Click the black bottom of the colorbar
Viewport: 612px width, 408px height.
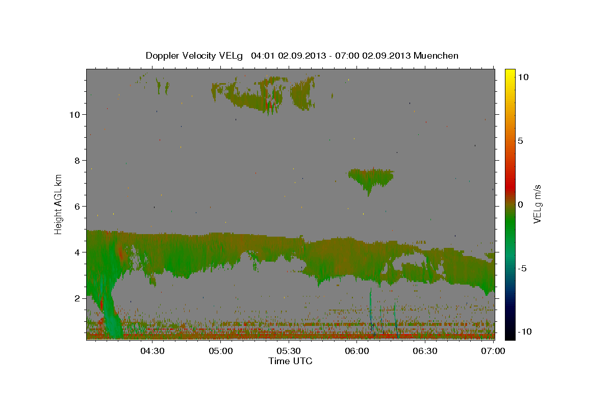[x=509, y=334]
